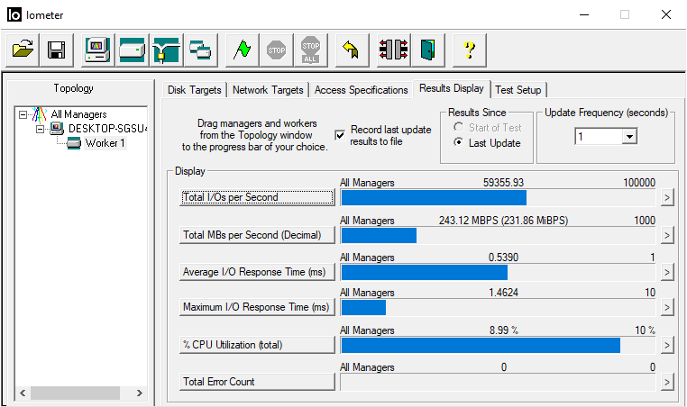Click the Total MBs per Second (Decimal) button

pos(257,235)
